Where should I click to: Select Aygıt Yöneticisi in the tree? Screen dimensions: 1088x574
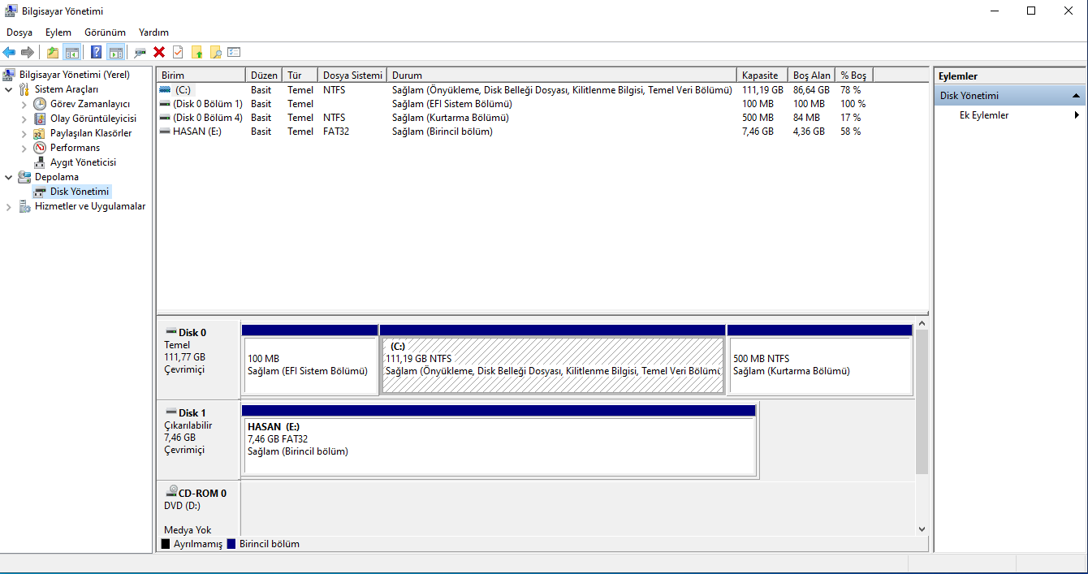coord(83,162)
